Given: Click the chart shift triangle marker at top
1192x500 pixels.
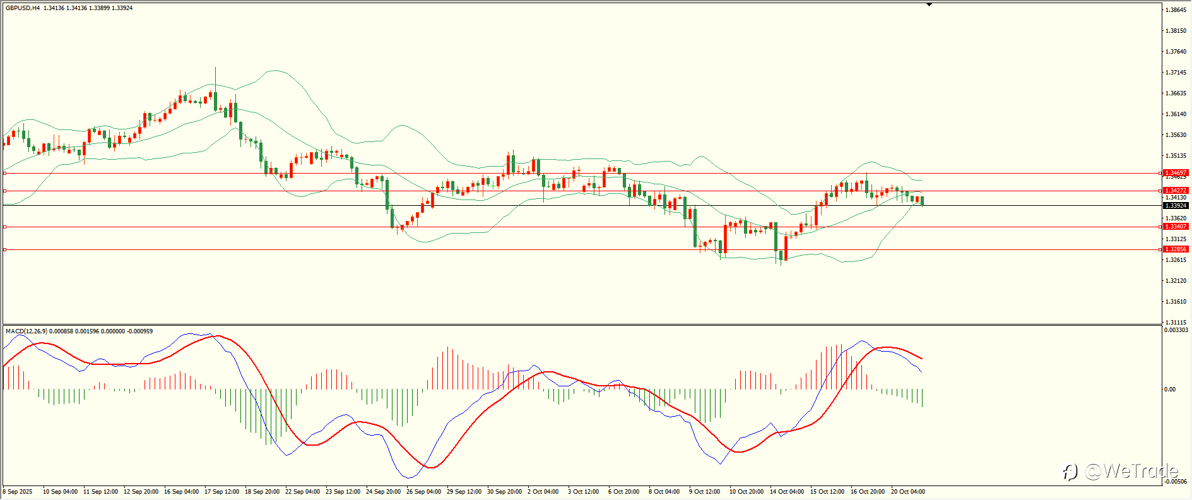Looking at the screenshot, I should pos(929,4).
